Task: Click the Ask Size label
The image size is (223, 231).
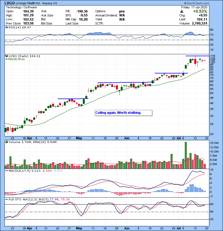Action: pyautogui.click(x=47, y=15)
